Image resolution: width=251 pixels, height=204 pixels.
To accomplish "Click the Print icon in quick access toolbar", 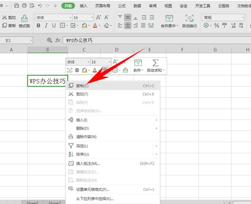I will pos(24,6).
